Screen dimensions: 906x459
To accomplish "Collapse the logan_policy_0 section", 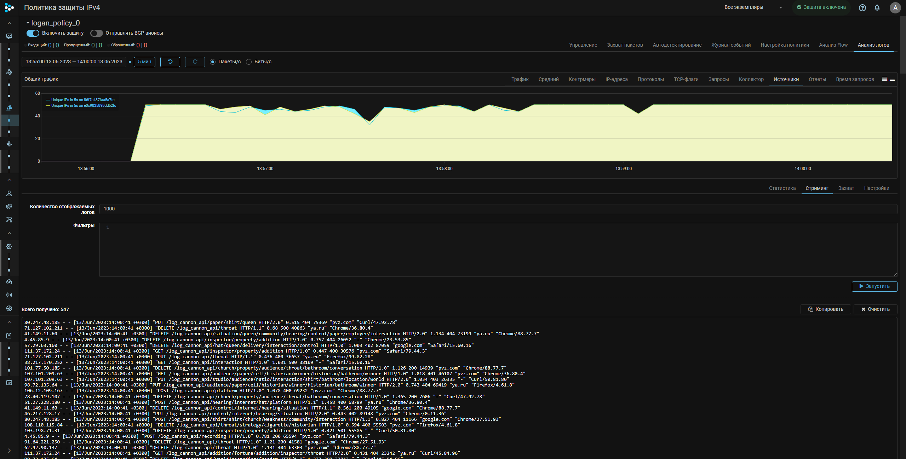I will pos(28,23).
